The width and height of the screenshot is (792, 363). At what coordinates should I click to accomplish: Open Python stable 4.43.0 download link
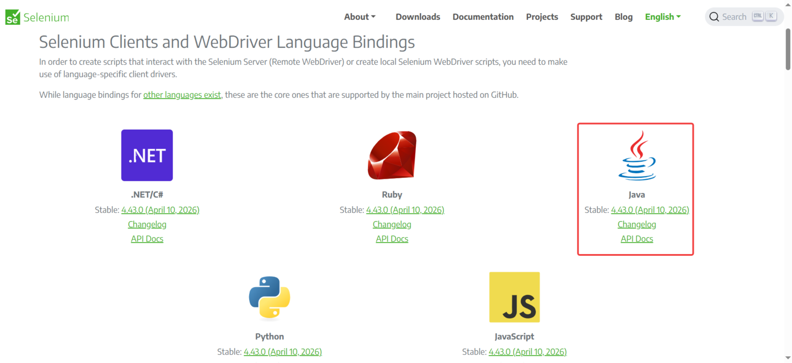pos(283,351)
